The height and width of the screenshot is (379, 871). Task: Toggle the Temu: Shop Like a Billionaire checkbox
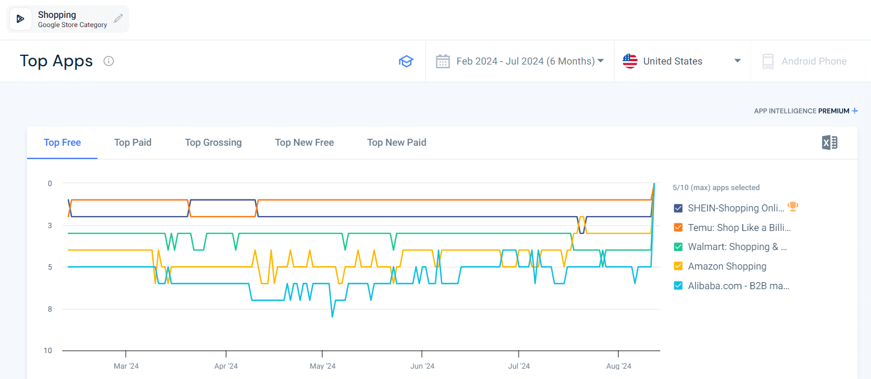[678, 228]
